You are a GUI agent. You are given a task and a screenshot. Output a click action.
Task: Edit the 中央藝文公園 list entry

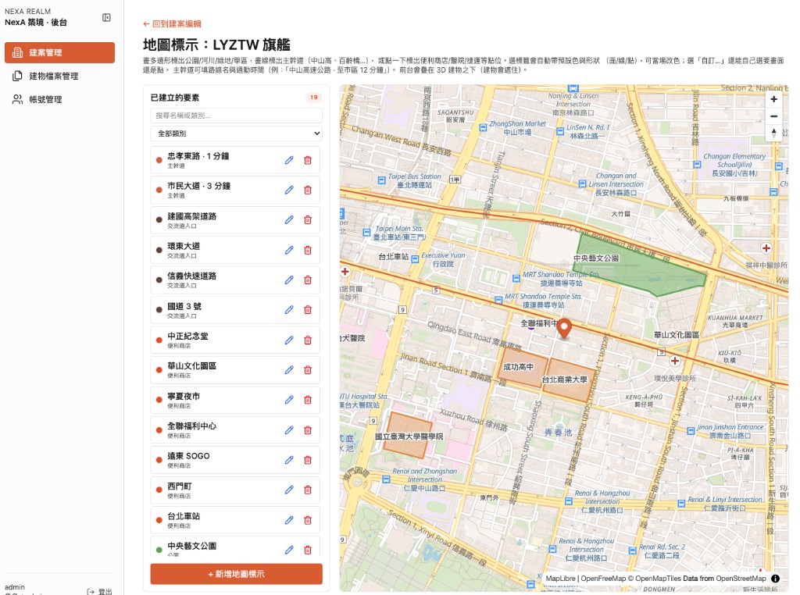coord(289,550)
